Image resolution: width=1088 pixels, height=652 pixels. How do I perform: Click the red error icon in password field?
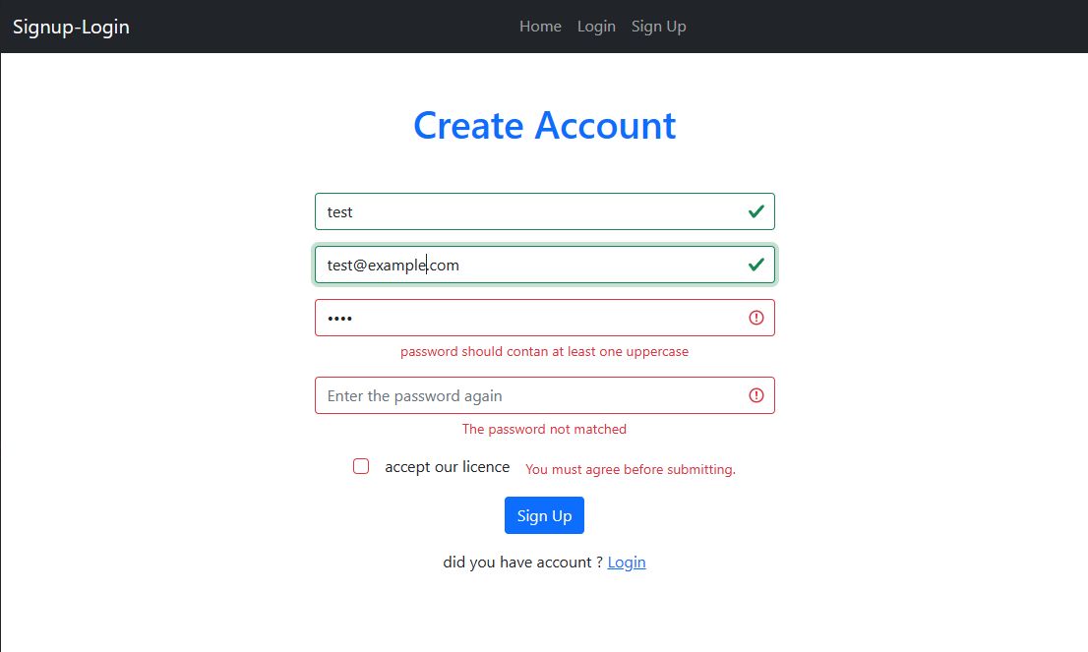(x=756, y=318)
